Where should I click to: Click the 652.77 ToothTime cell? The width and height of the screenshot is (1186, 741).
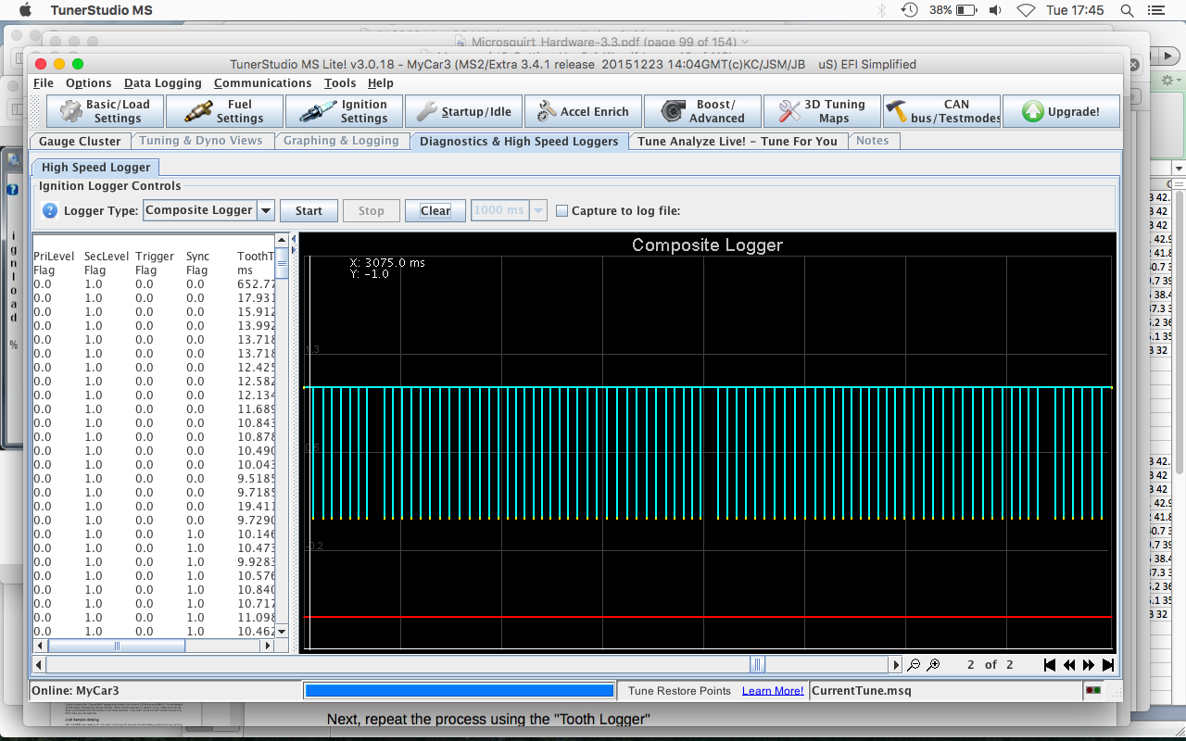click(x=256, y=284)
